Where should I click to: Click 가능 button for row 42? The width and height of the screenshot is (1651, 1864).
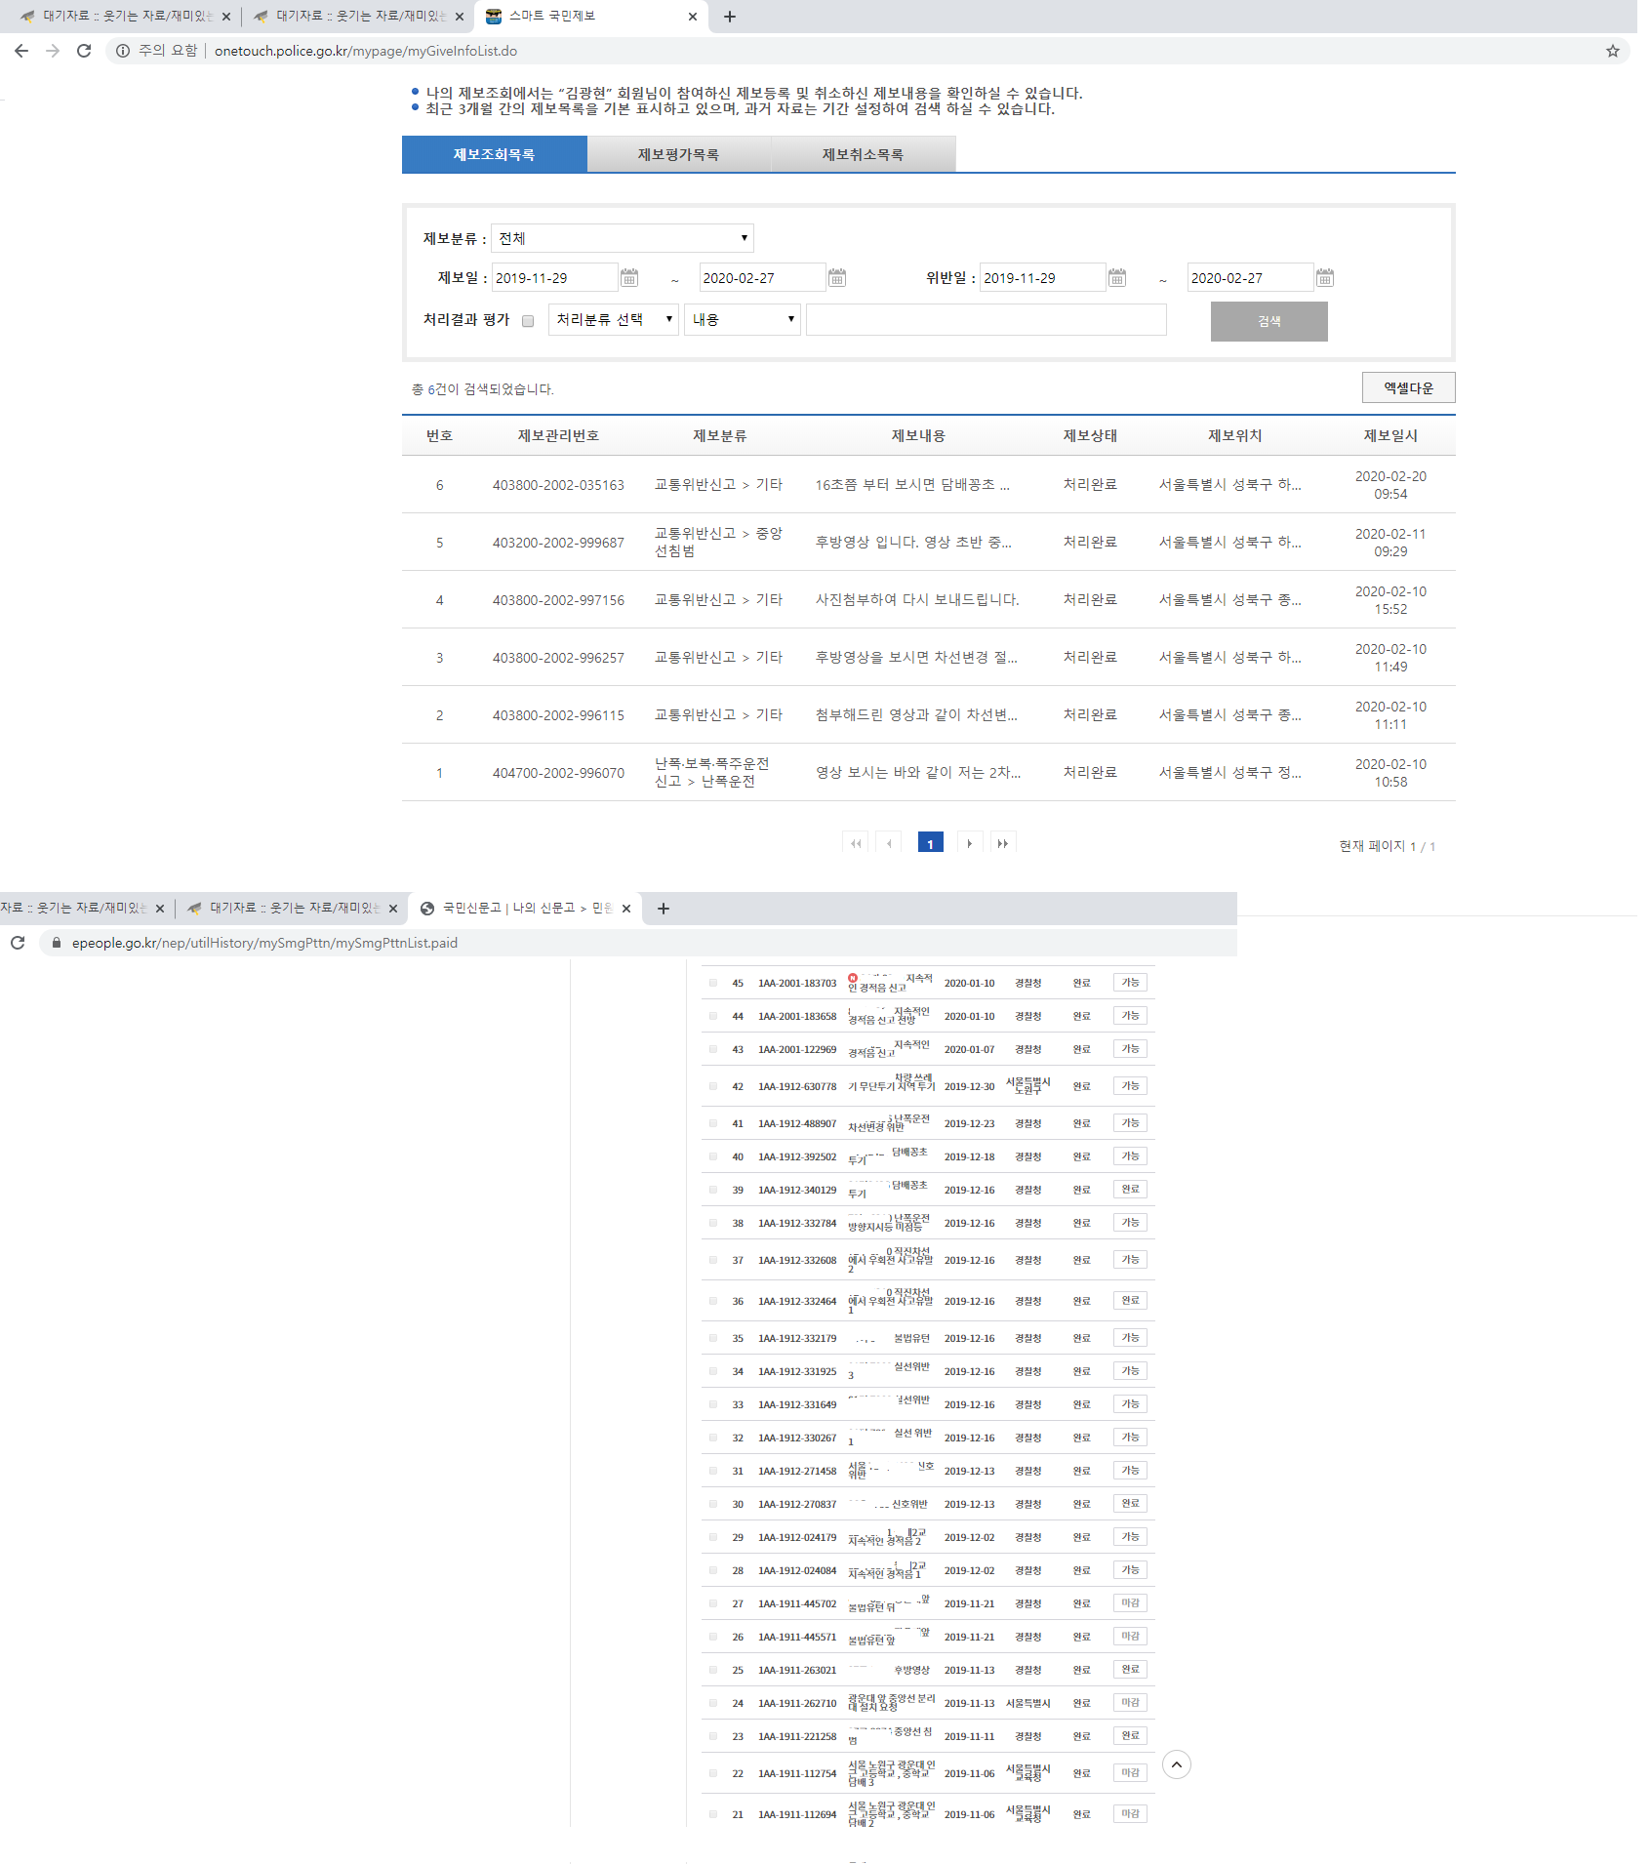click(x=1131, y=1086)
